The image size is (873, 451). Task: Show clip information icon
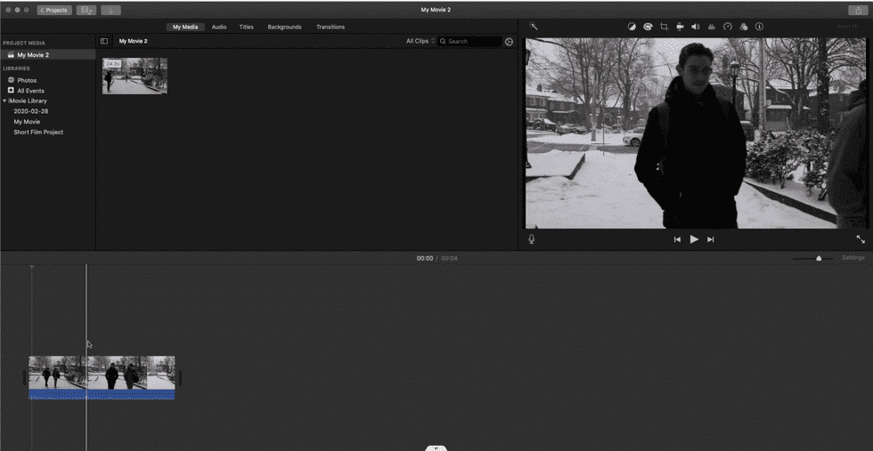(759, 27)
